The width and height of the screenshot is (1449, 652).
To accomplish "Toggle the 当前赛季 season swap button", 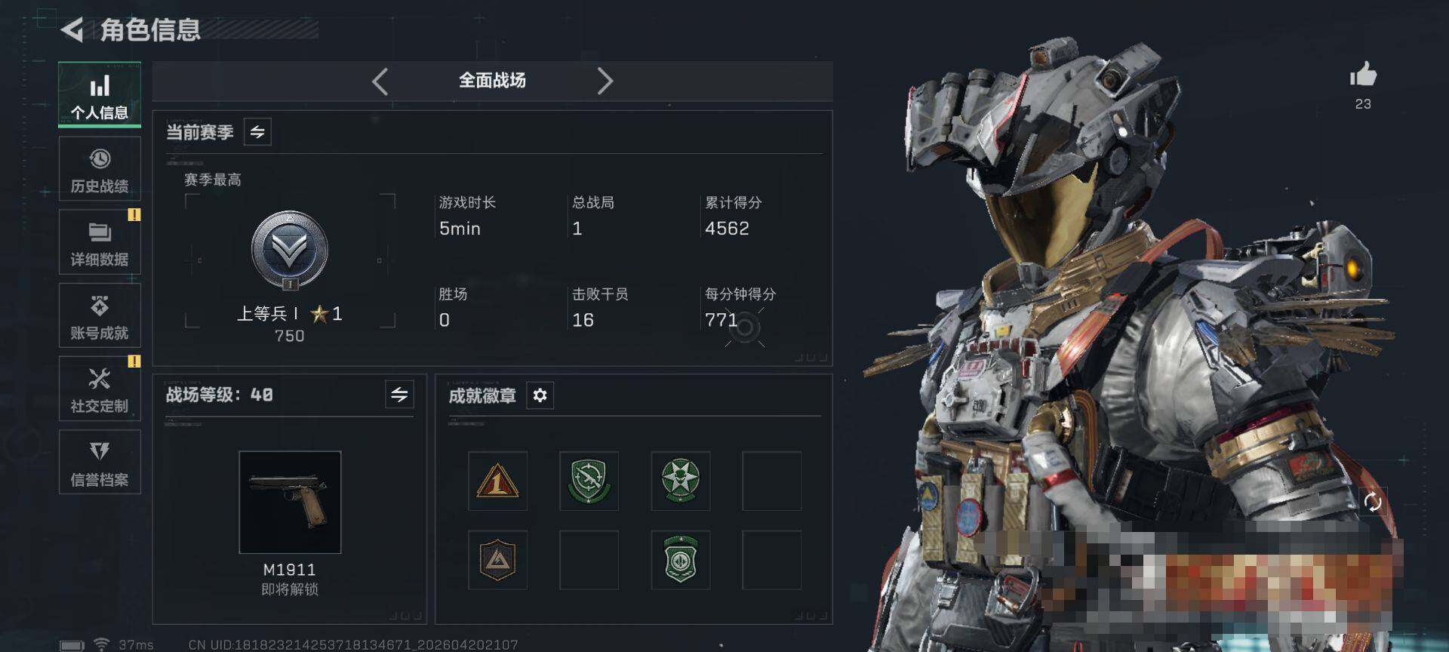I will tap(257, 132).
